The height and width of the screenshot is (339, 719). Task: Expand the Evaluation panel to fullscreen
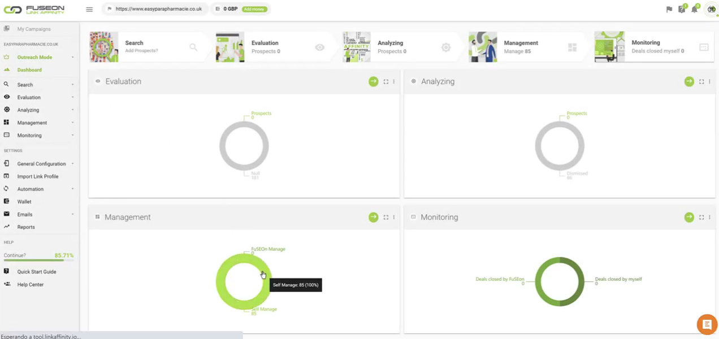[386, 81]
